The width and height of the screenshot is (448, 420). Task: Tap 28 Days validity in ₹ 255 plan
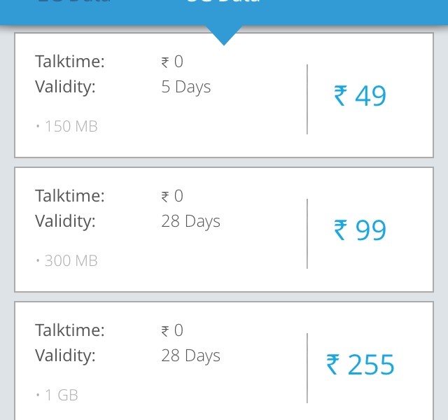pos(190,356)
